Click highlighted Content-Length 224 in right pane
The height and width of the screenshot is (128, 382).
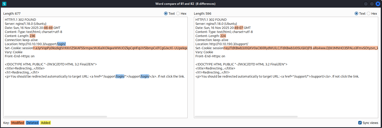223,36
